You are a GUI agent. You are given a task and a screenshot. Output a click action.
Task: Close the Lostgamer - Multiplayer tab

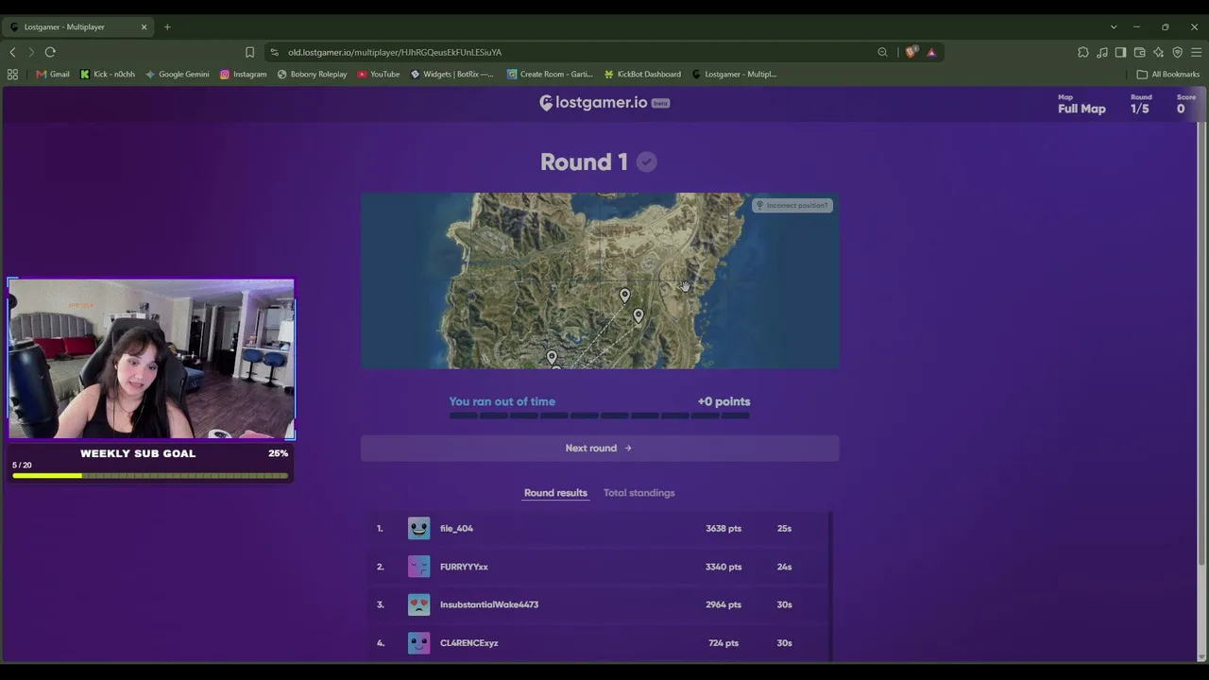coord(145,26)
